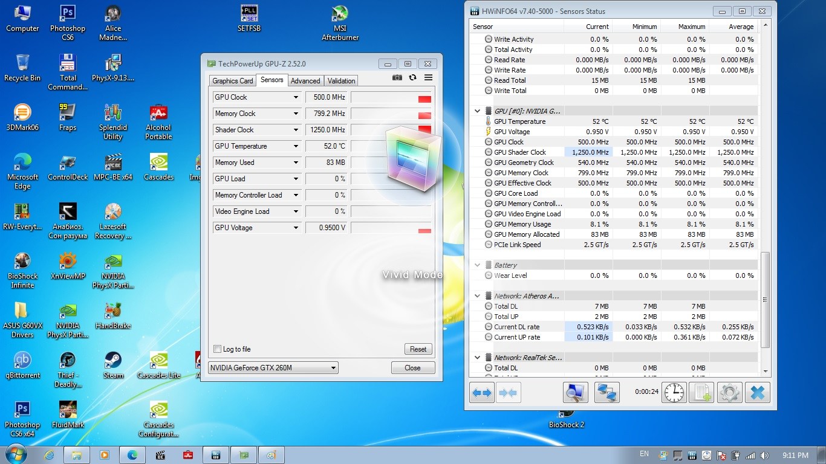826x464 pixels.
Task: Click the HWiNFO network computers icon
Action: coord(607,393)
